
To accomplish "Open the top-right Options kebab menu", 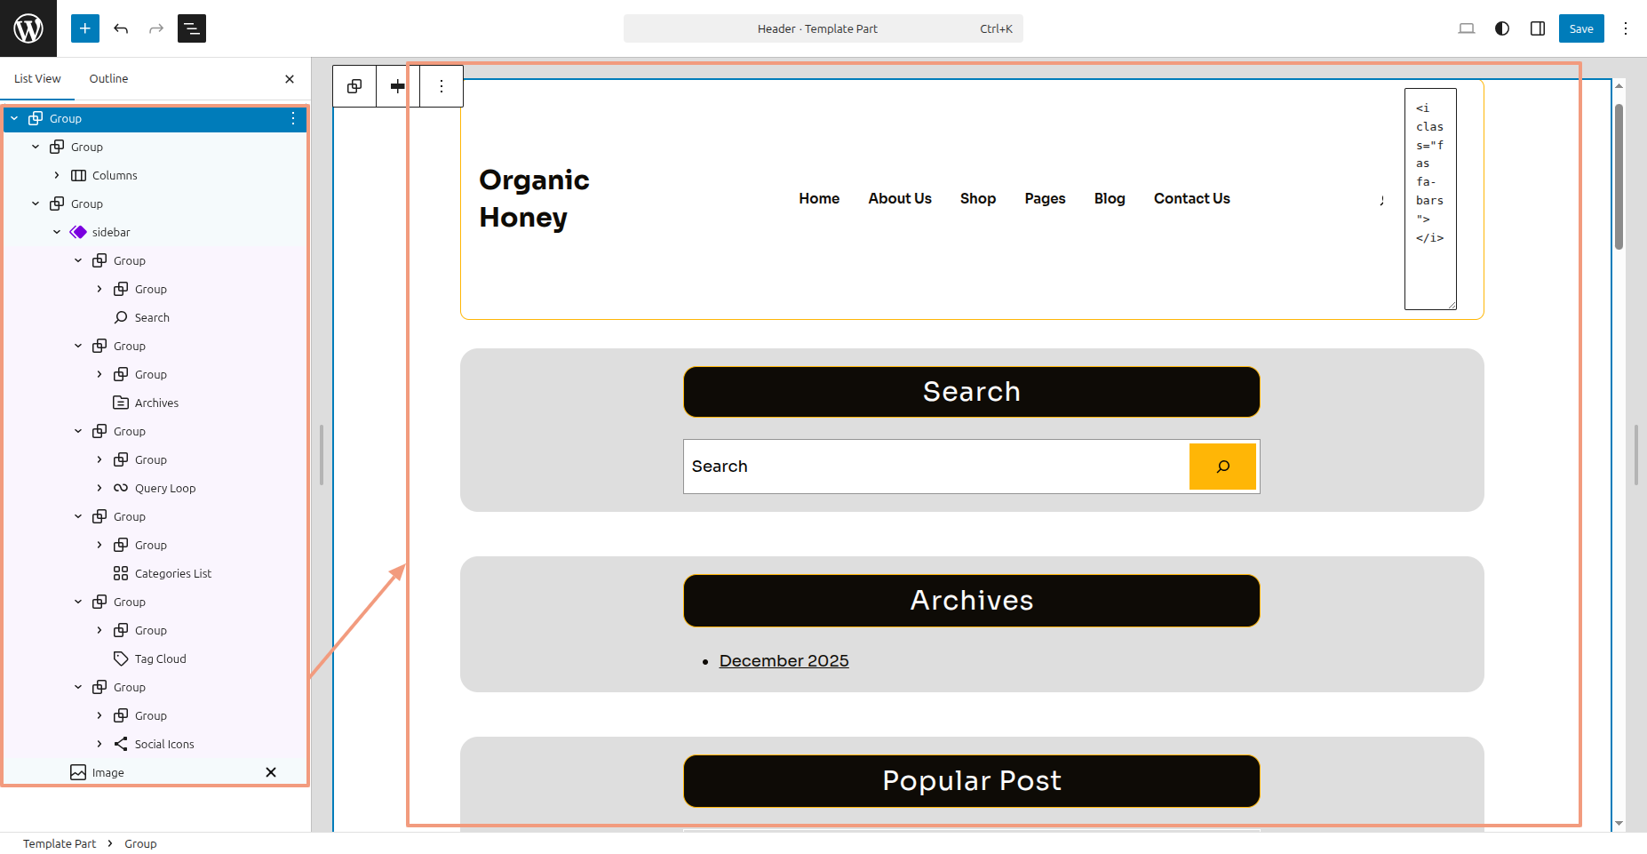I will 1626,28.
